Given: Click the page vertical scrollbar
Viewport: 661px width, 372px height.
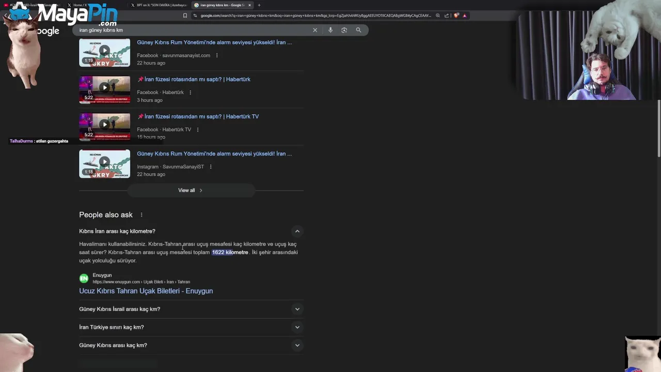Looking at the screenshot, I should click(x=658, y=129).
